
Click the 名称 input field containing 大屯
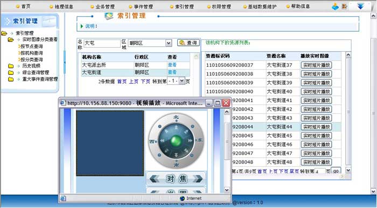pos(102,43)
